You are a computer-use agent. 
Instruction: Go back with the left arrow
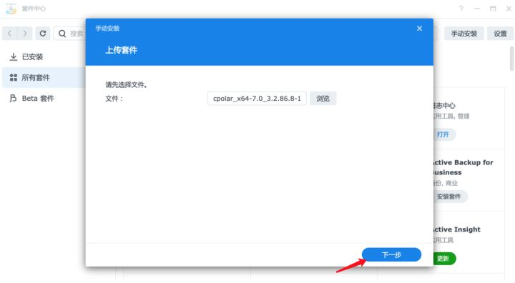(x=9, y=34)
